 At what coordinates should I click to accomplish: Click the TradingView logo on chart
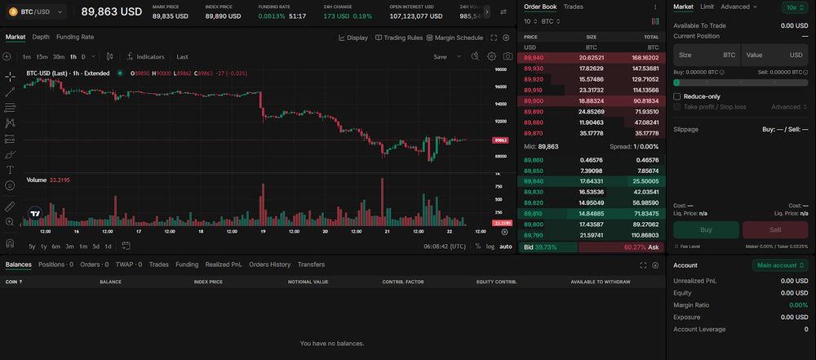tap(35, 214)
